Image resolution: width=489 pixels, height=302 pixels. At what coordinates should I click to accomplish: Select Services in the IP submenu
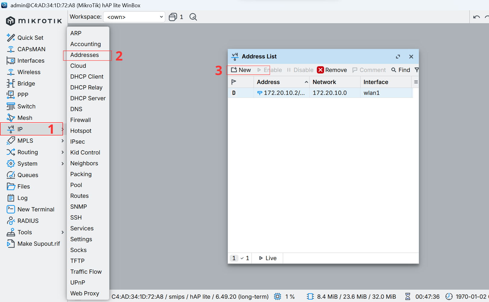82,228
